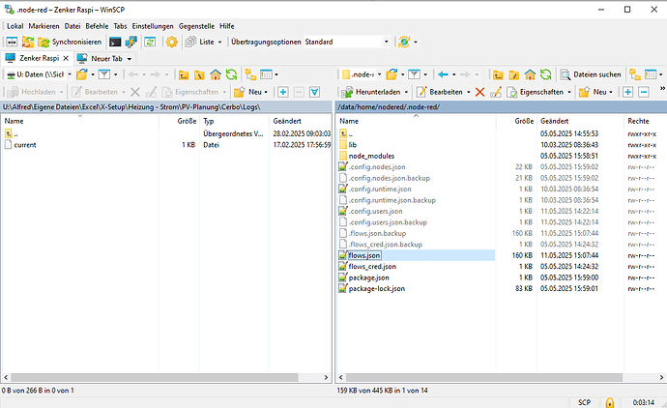Screen dimensions: 667x408
Task: Click remote select files plus icon
Action: [x=628, y=92]
